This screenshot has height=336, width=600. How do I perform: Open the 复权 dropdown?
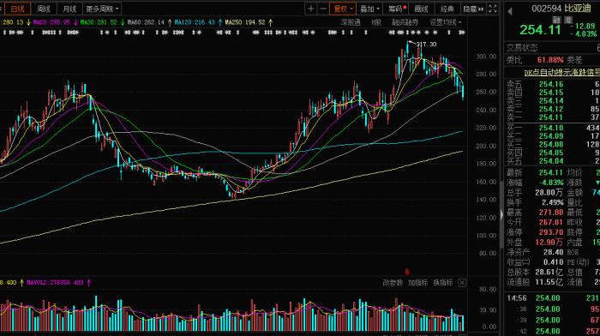tap(343, 9)
